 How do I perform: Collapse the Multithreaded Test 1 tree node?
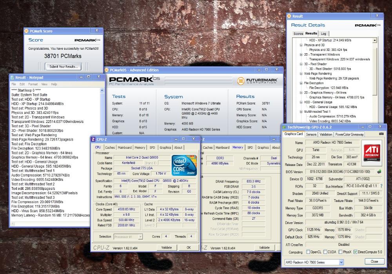301,112
